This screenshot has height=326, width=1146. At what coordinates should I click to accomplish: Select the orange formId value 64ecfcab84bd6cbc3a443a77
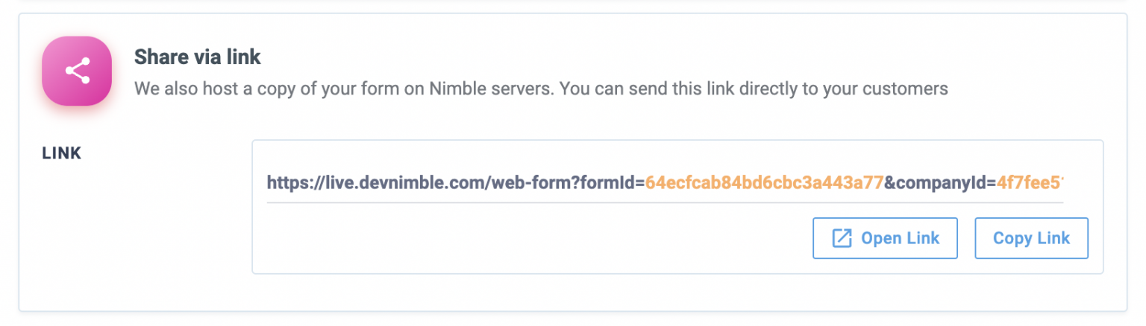[765, 182]
